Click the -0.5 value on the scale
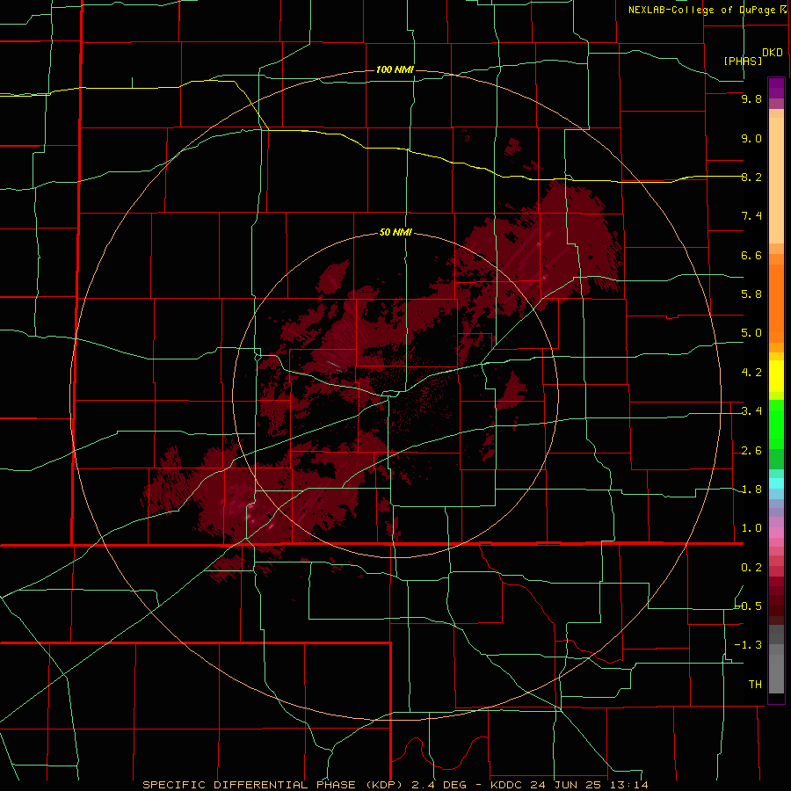This screenshot has height=791, width=791. [748, 606]
